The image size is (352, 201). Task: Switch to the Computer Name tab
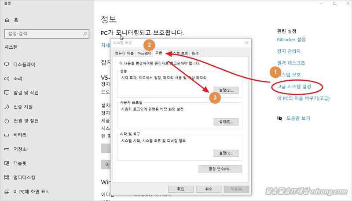(x=124, y=53)
